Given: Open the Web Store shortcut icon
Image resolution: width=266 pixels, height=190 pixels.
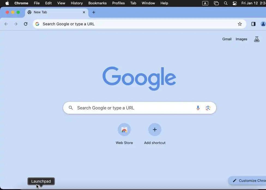Looking at the screenshot, I should [124, 130].
